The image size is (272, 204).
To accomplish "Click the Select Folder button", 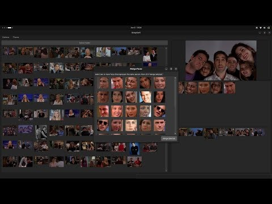I will click(84, 43).
